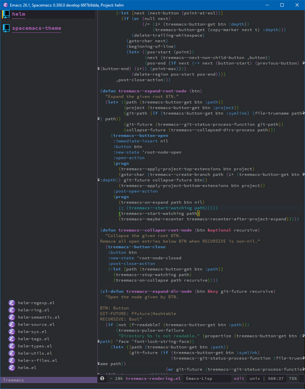Click the 28k buffer size indicator
Image resolution: width=305 pixels, height=389 pixels.
tap(119, 379)
